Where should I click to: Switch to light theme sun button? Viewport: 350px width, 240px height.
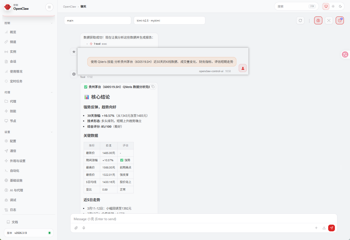point(333,6)
